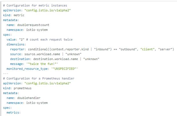This screenshot has width=177, height=116.
Task: Click the "UNSPECIFIED" monitored resource value
Action: [x=65, y=69]
